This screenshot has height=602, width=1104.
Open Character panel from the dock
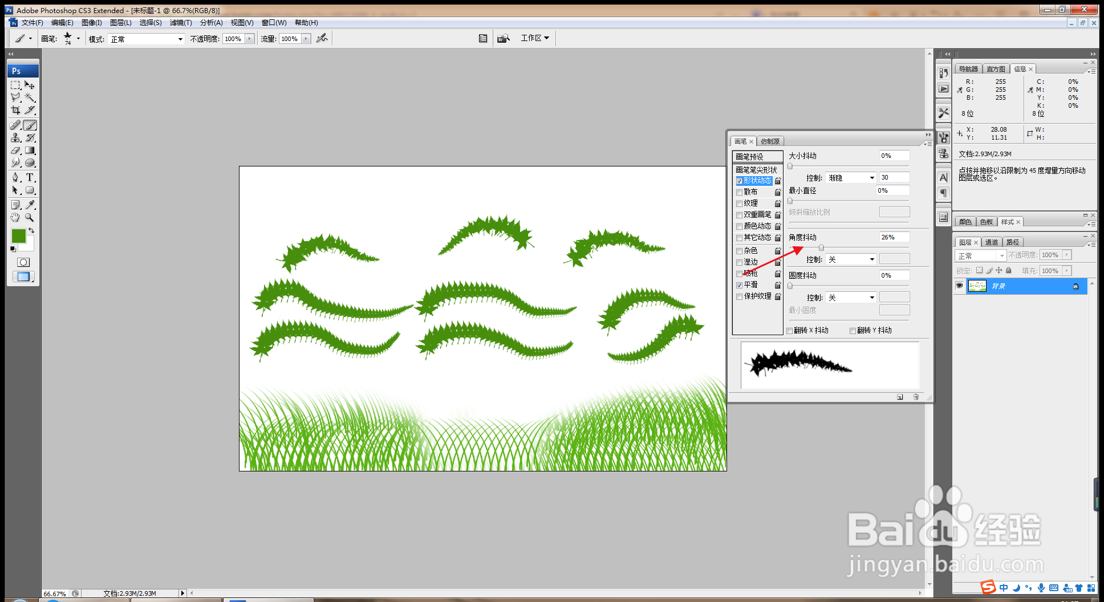point(944,178)
